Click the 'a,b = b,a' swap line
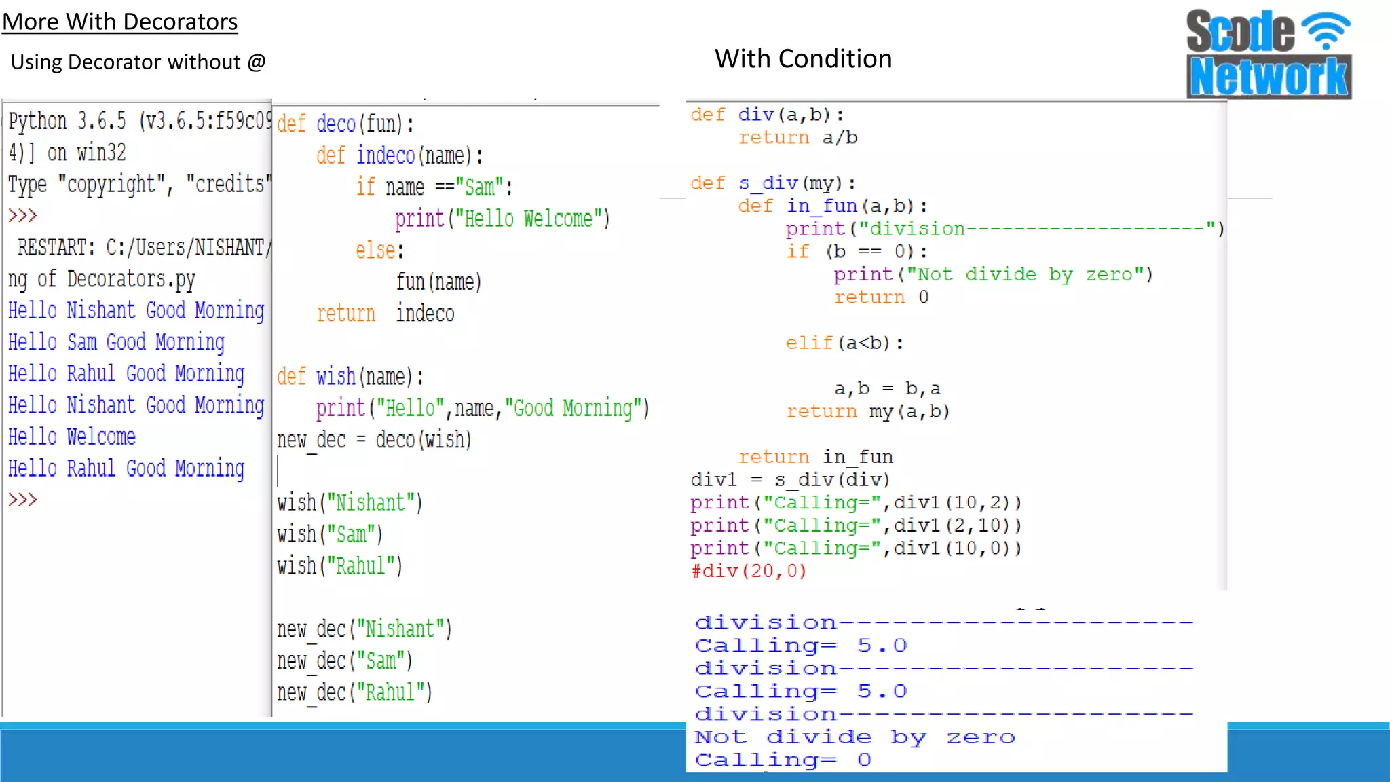This screenshot has width=1390, height=782. [x=888, y=388]
